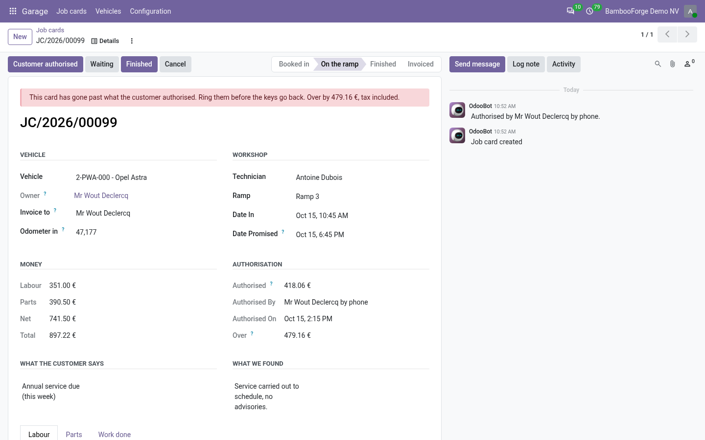Click the Job cards breadcrumb link
The width and height of the screenshot is (705, 440).
coord(50,30)
